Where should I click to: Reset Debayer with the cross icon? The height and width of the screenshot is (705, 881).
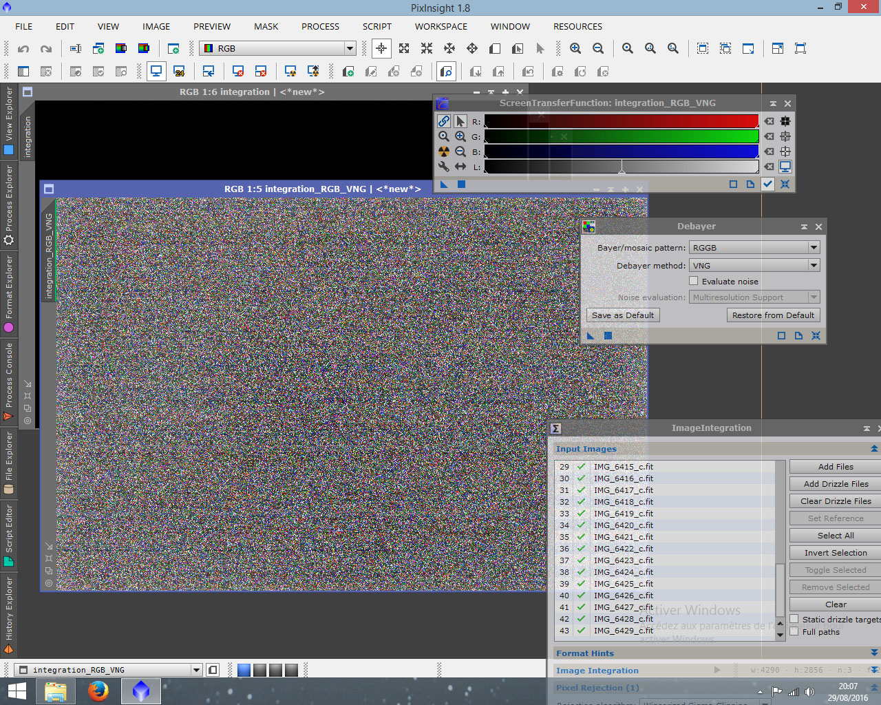coord(816,335)
